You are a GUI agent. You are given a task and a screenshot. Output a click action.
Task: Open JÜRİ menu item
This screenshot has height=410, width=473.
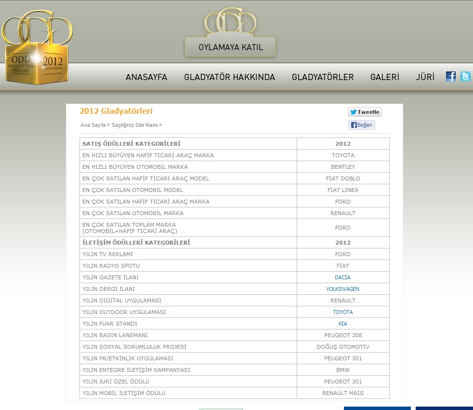(425, 77)
